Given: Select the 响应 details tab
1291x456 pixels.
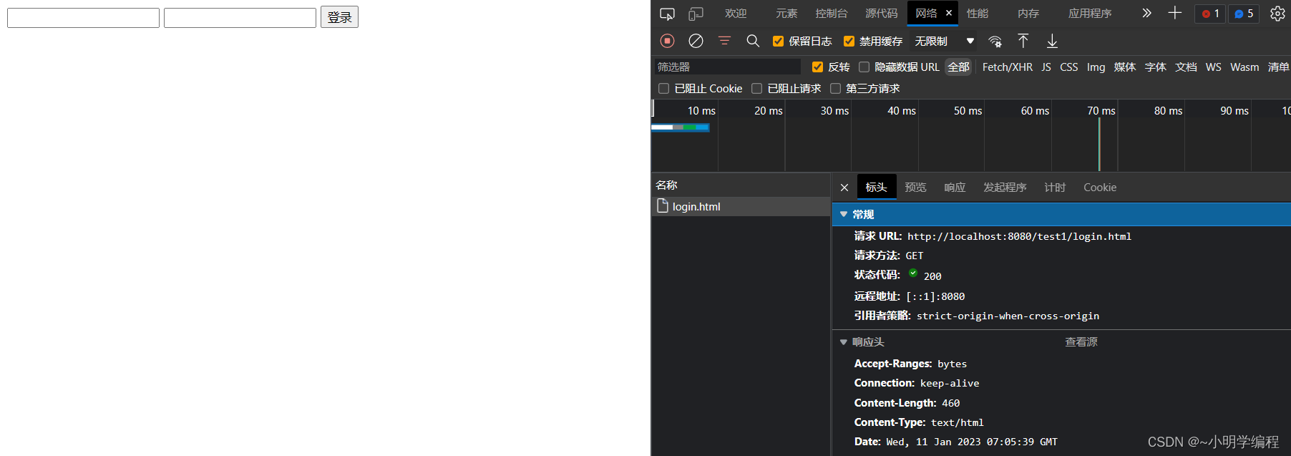Looking at the screenshot, I should tap(955, 188).
